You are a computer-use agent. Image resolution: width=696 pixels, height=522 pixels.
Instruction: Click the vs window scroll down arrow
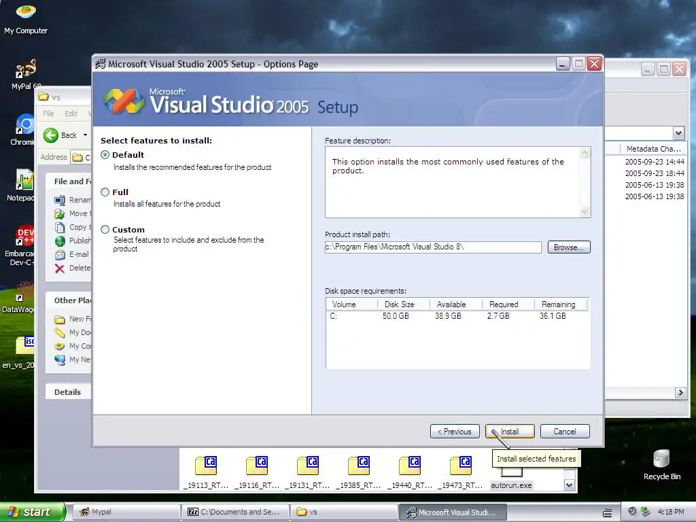coord(570,485)
